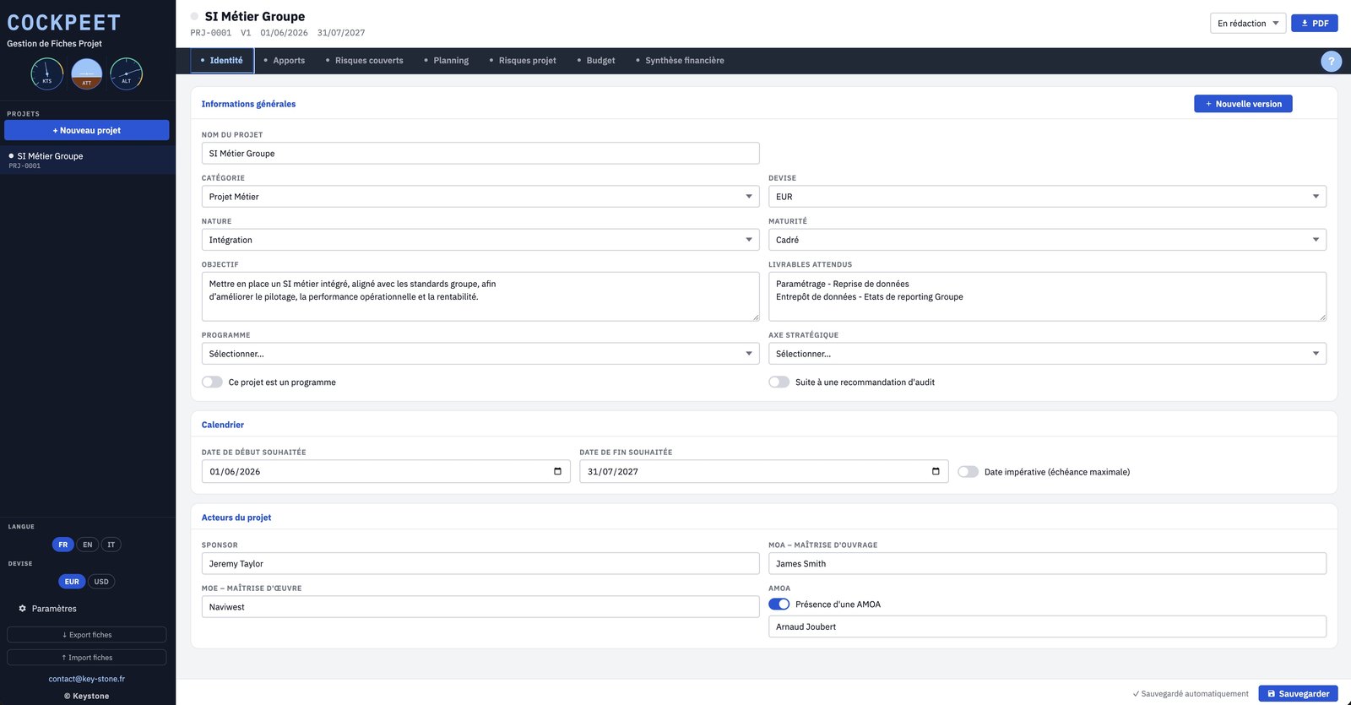Open the Axe stratégique select dropdown
Screen dimensions: 1351x705
1047,354
